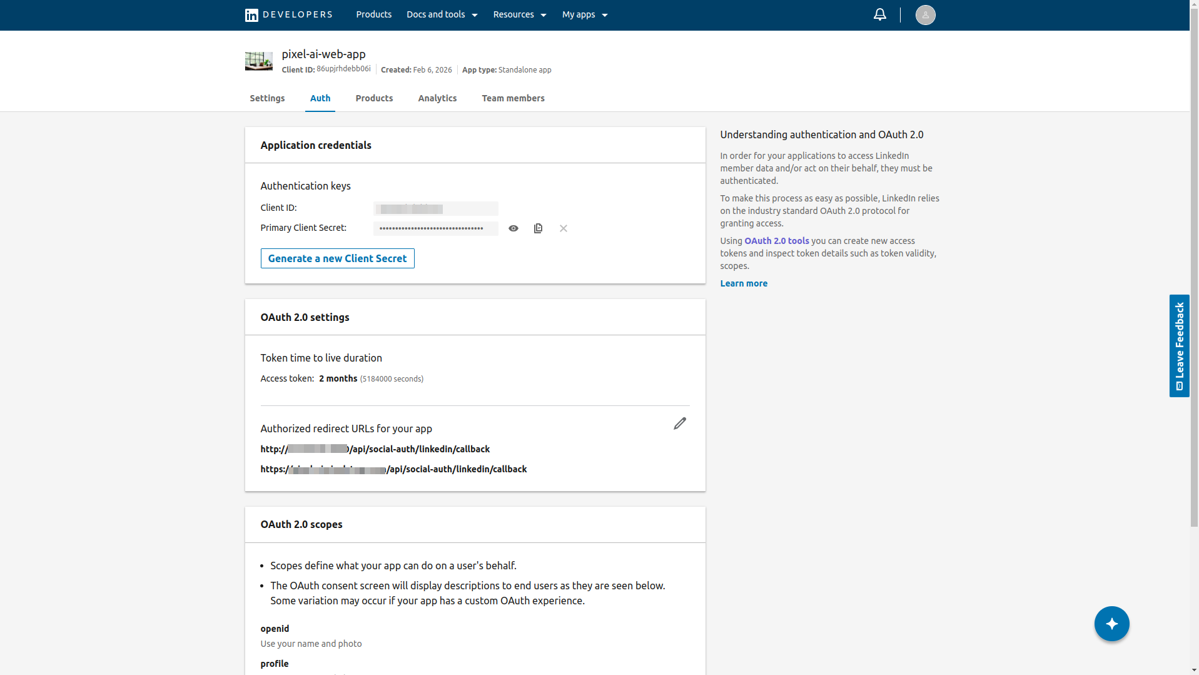This screenshot has height=675, width=1199.
Task: Copy the Primary Client Secret
Action: pyautogui.click(x=538, y=228)
